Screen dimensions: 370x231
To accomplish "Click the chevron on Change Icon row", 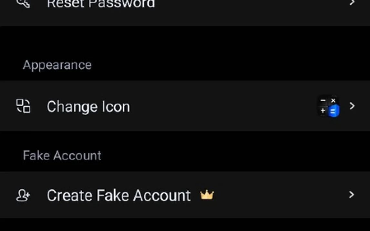I will click(x=352, y=106).
